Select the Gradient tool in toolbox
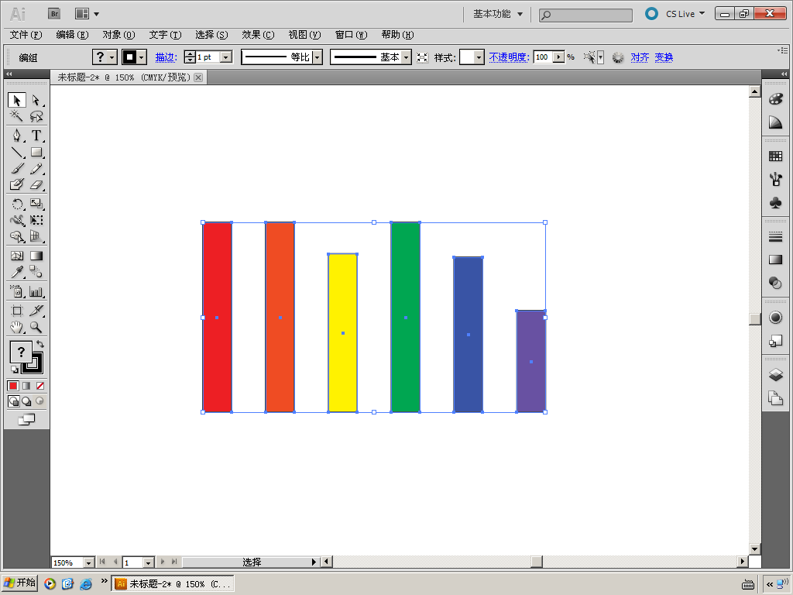Viewport: 793px width, 595px height. (x=36, y=256)
